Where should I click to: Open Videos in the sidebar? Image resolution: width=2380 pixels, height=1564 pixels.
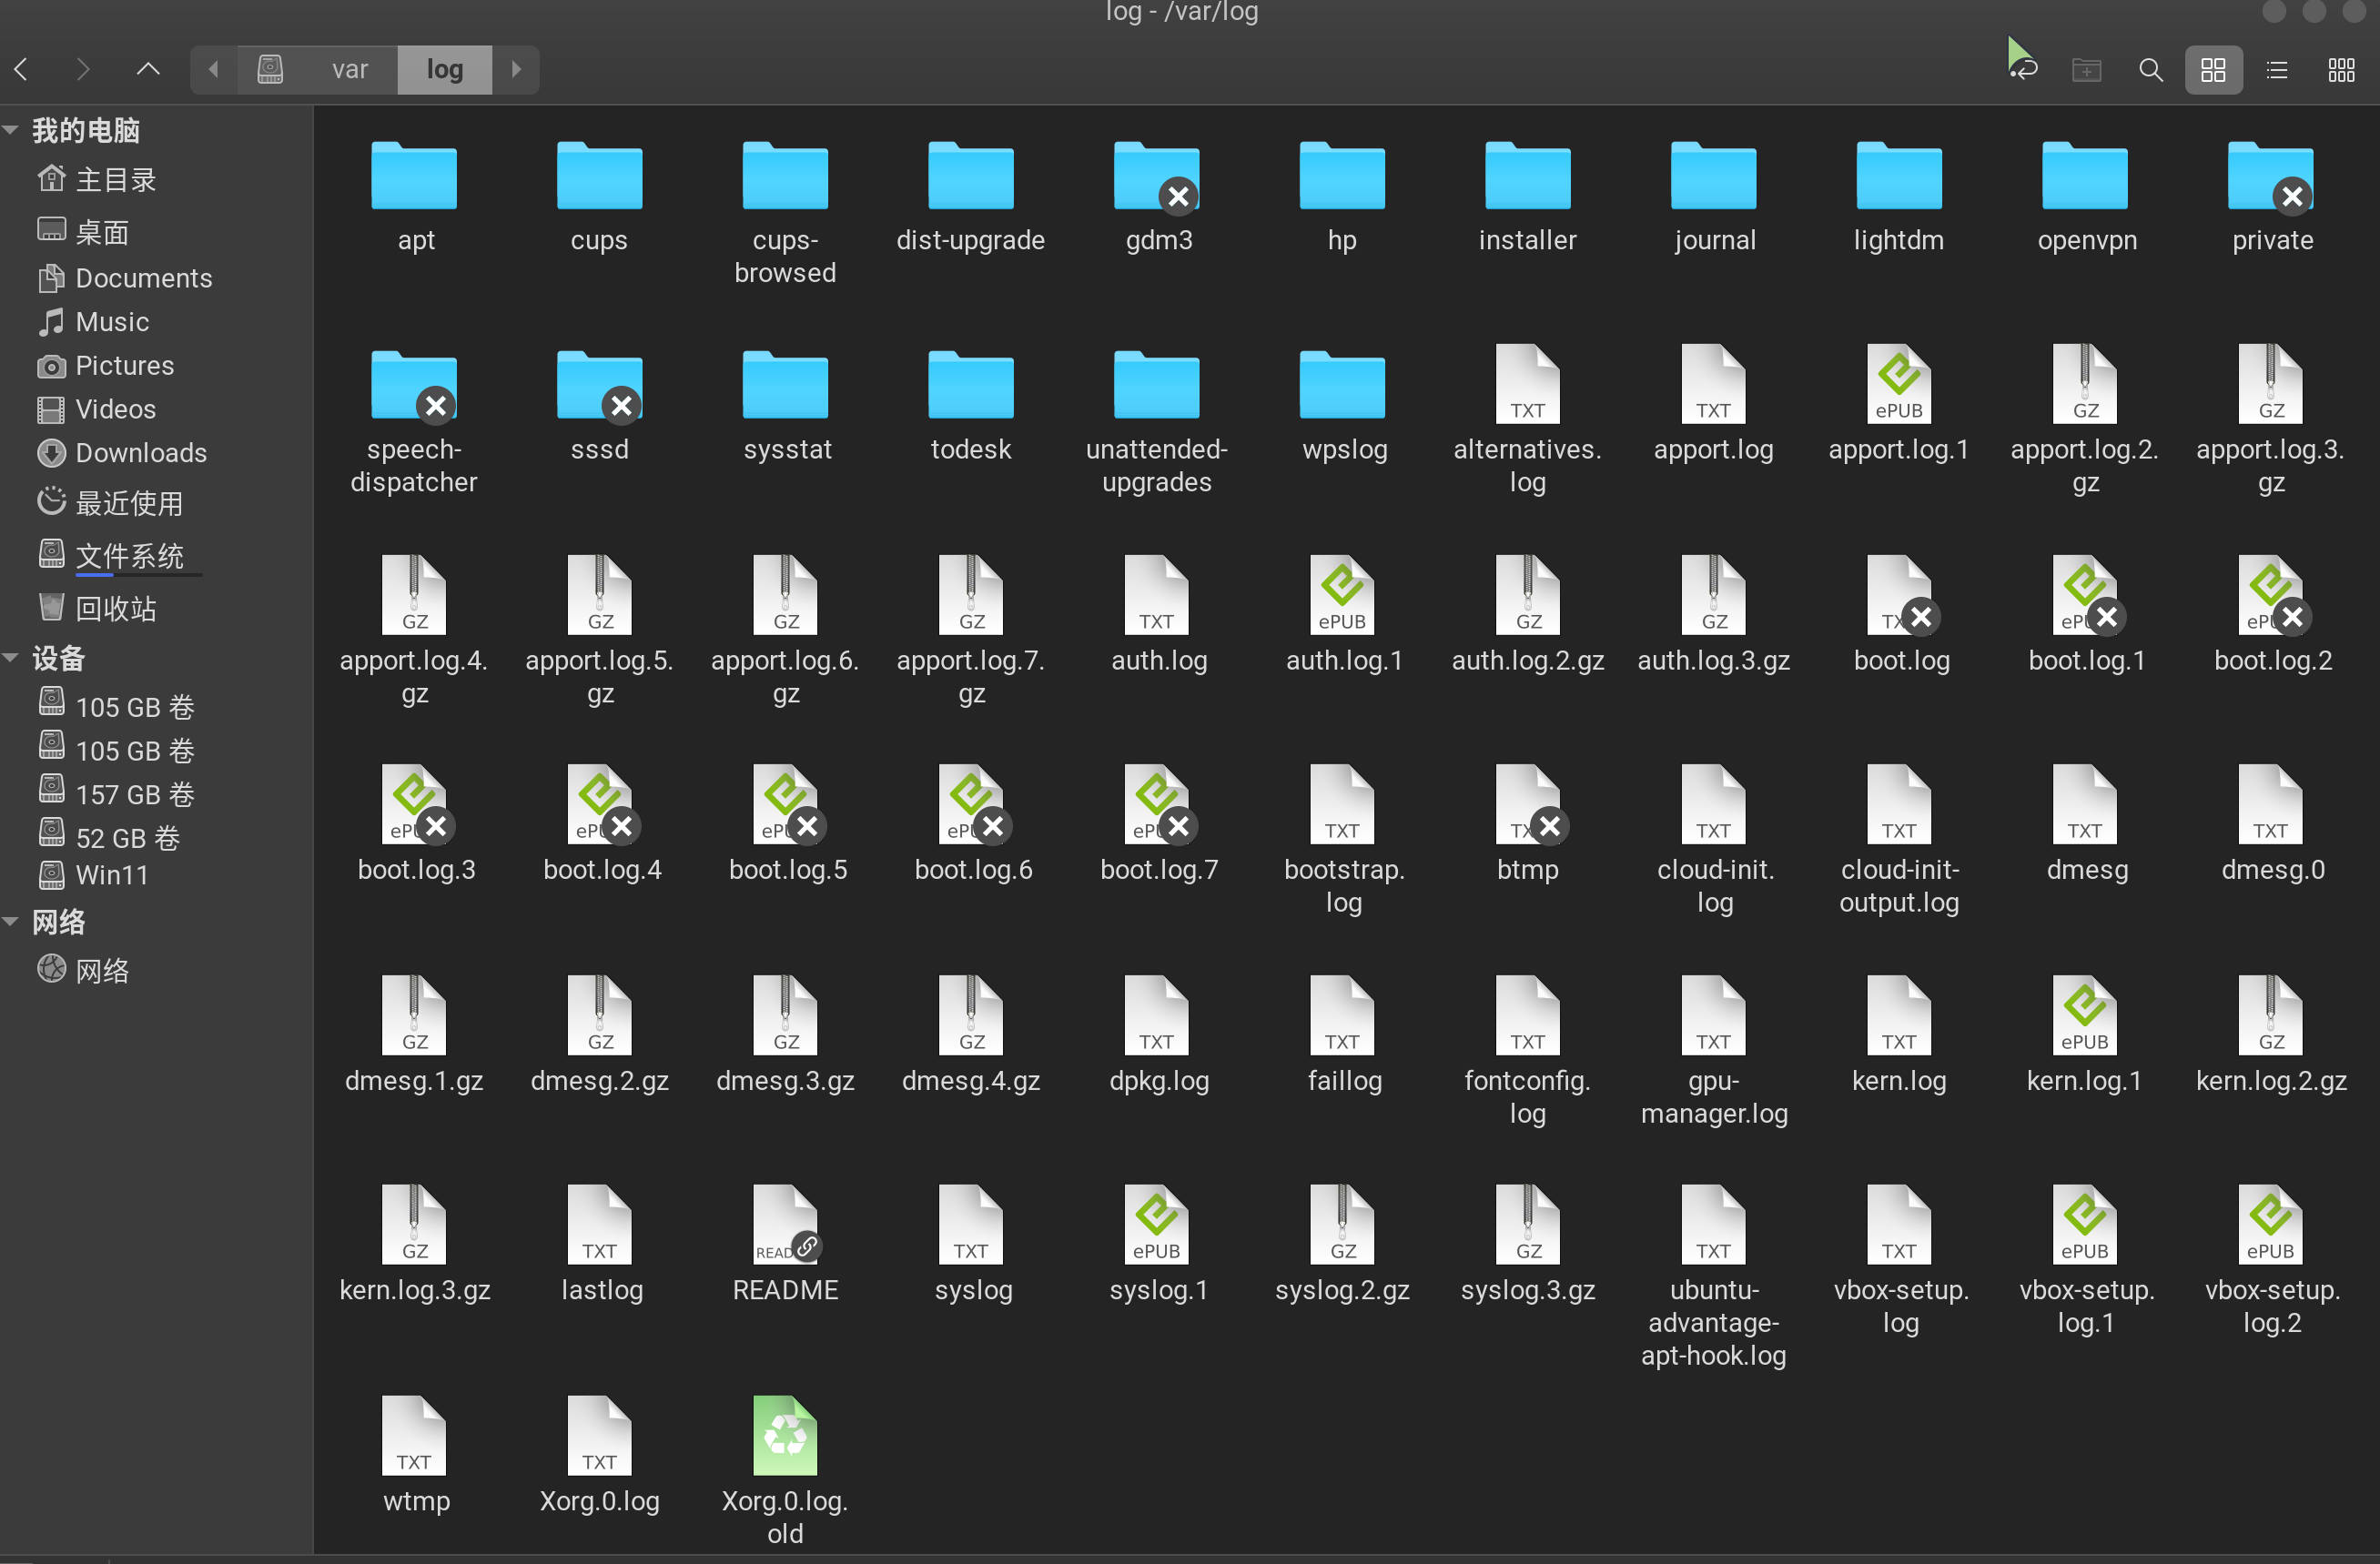(96, 409)
